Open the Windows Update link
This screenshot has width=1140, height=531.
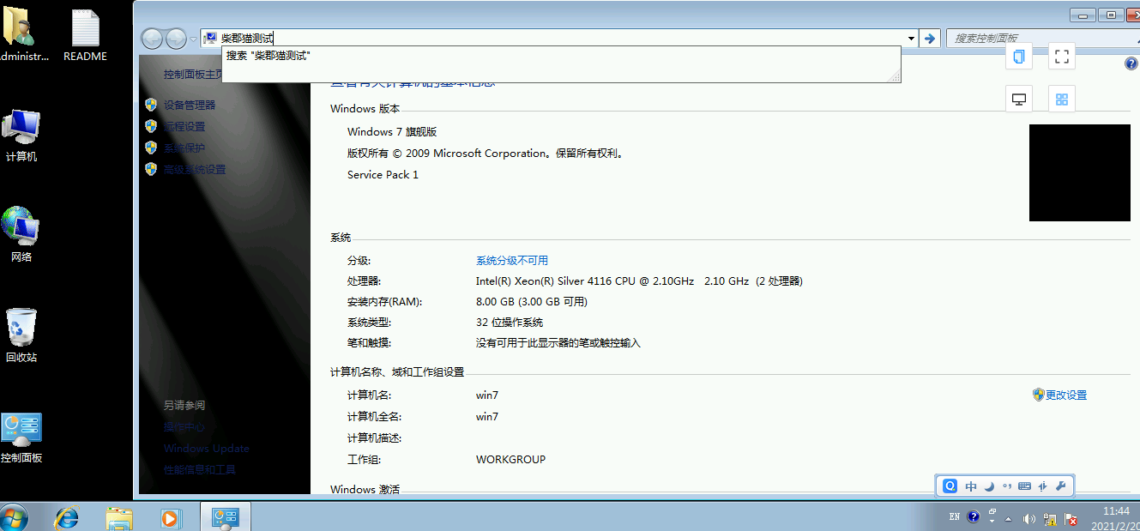[x=206, y=448]
